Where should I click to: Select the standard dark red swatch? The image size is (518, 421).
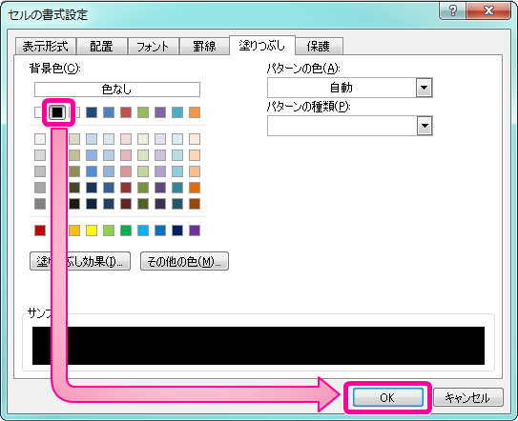click(40, 231)
